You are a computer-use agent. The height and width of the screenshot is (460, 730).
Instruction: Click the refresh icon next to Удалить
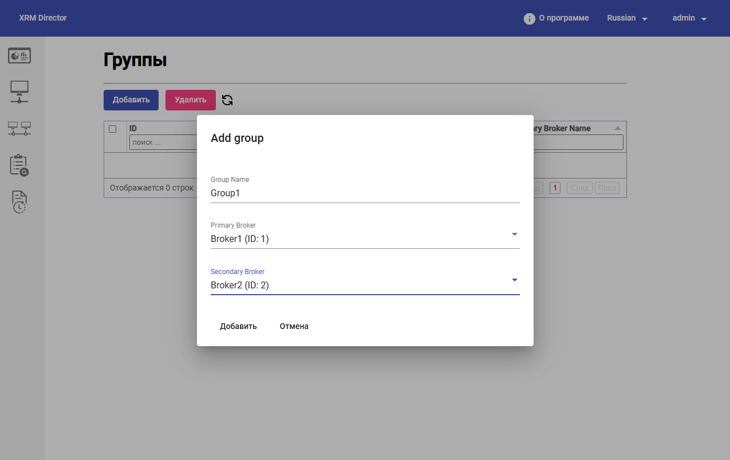tap(227, 100)
